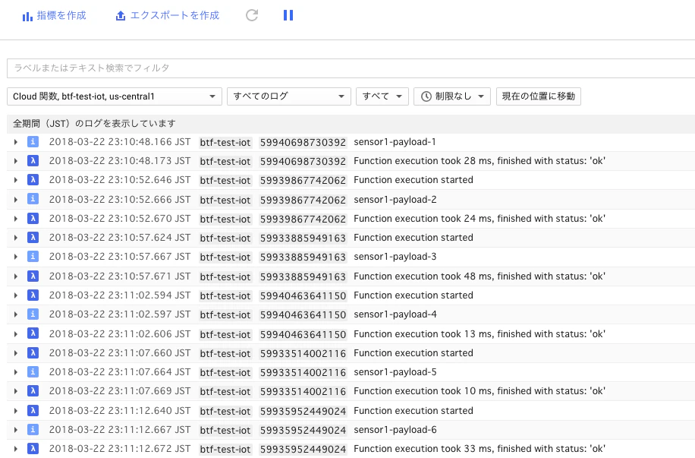695x458 pixels.
Task: Click the debug icon on 'took 33 ms' row
Action: coord(33,449)
